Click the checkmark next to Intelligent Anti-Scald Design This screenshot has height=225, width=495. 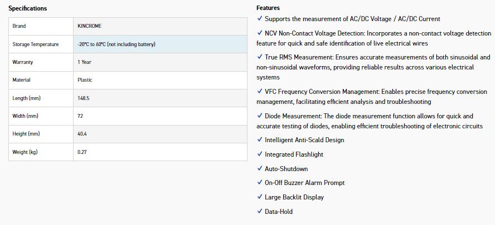[260, 140]
